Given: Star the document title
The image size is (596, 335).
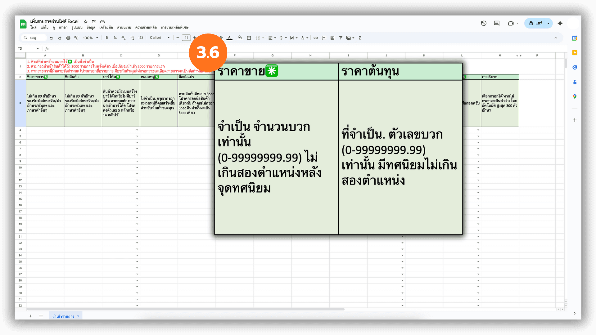Looking at the screenshot, I should click(86, 21).
